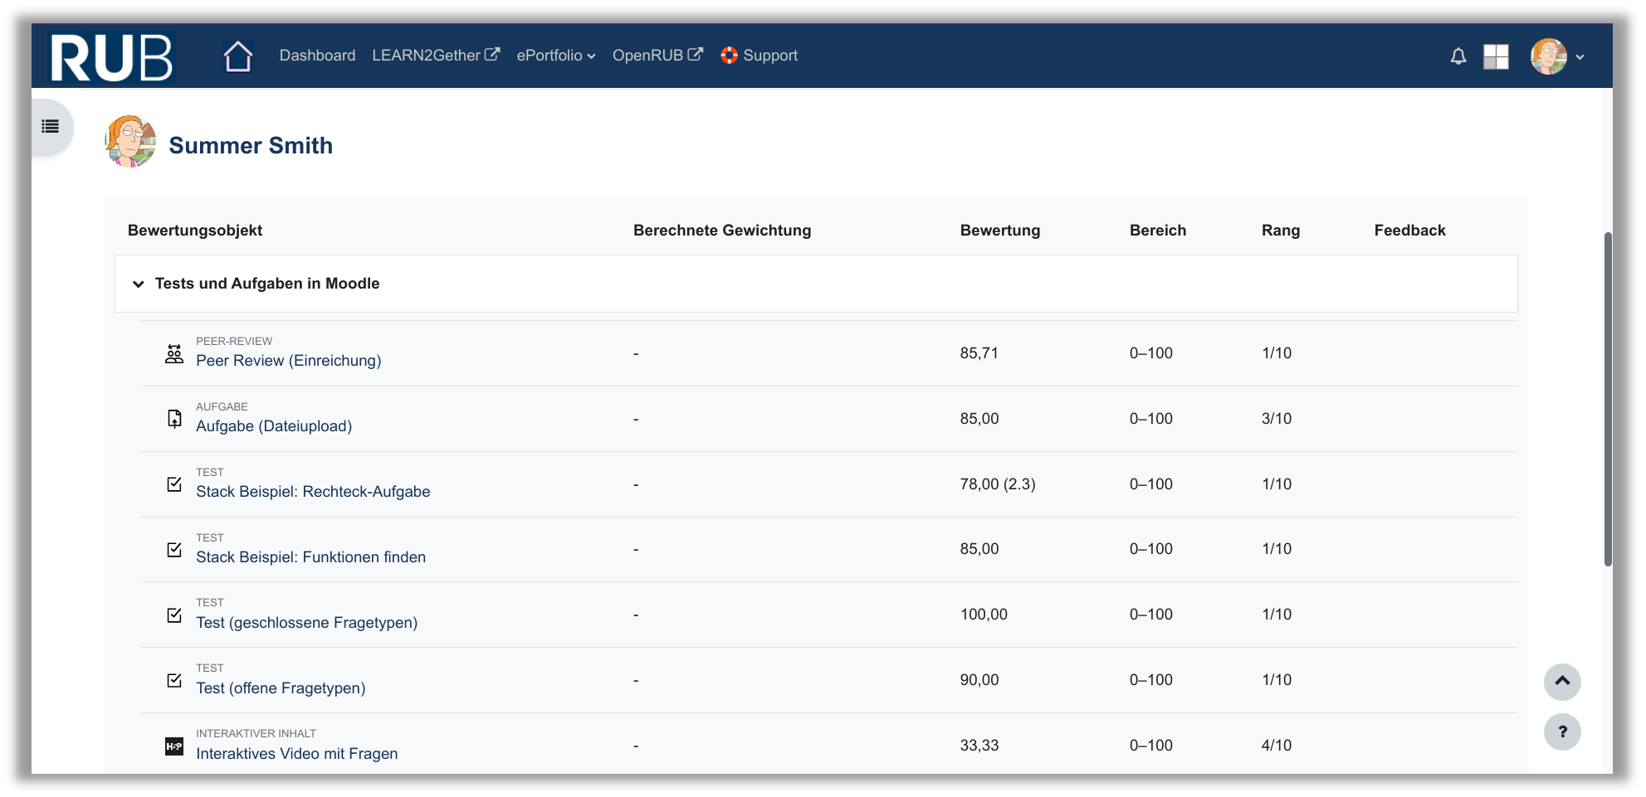Click the page vertical scrollbar

(x=1608, y=398)
